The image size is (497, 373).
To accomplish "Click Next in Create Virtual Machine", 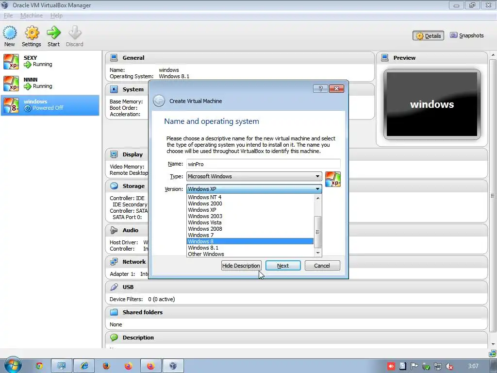I will 283,266.
